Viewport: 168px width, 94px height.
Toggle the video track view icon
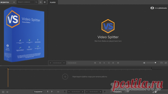point(3,92)
